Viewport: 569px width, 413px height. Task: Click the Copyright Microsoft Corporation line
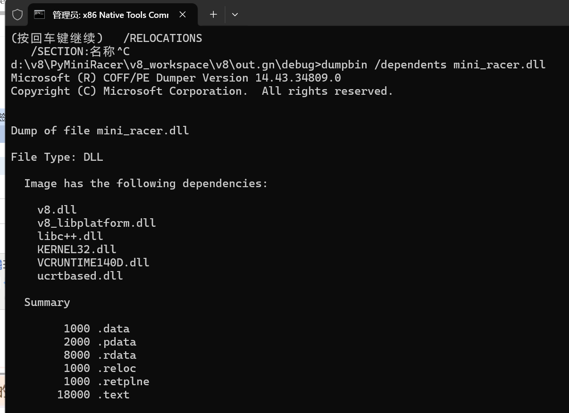pos(201,91)
